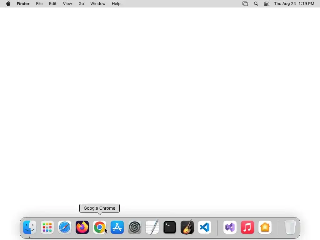Launch GarageBand guitar icon
The height and width of the screenshot is (240, 320).
coord(187,227)
